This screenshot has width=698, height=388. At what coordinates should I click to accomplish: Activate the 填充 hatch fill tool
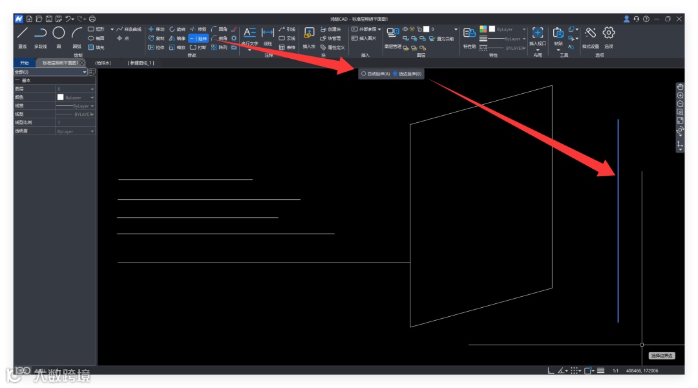pos(96,47)
